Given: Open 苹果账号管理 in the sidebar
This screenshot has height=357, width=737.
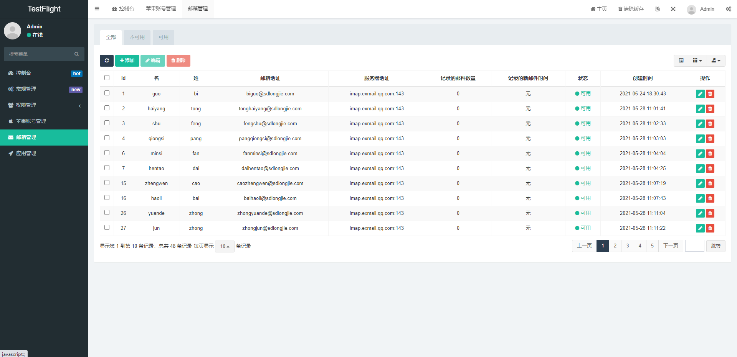Looking at the screenshot, I should click(x=44, y=121).
